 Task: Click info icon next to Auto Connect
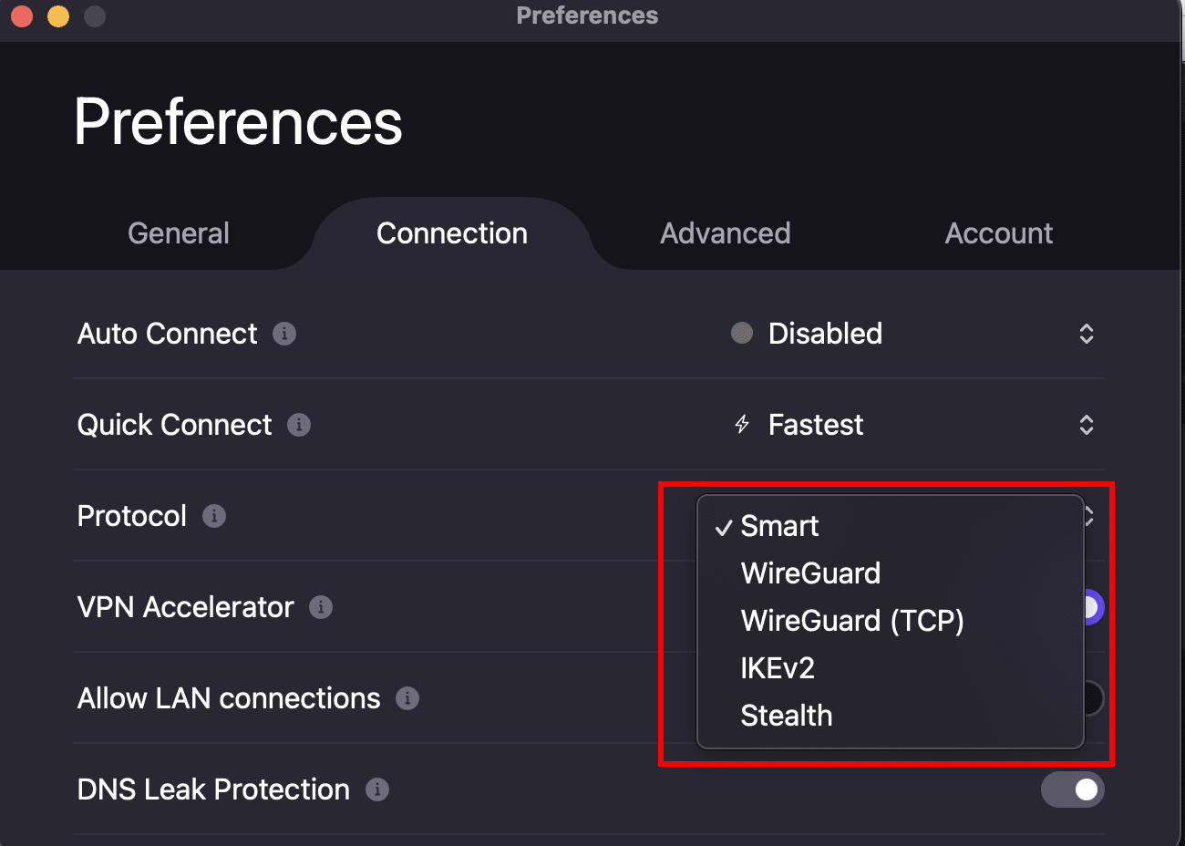[x=284, y=334]
